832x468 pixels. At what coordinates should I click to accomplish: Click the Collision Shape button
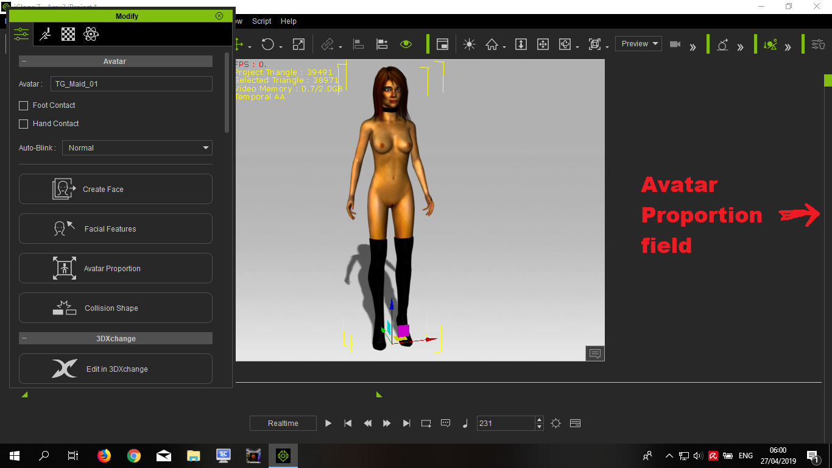[x=116, y=308]
